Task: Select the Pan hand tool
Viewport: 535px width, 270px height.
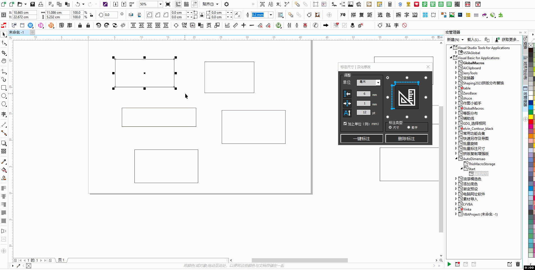Action: point(4,61)
